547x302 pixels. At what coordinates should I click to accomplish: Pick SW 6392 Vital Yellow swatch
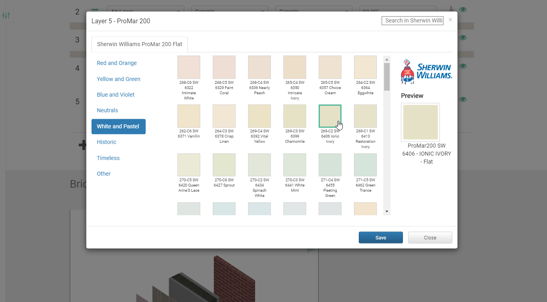(259, 116)
